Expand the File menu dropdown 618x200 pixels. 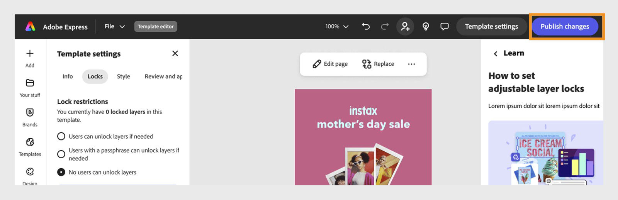point(114,26)
